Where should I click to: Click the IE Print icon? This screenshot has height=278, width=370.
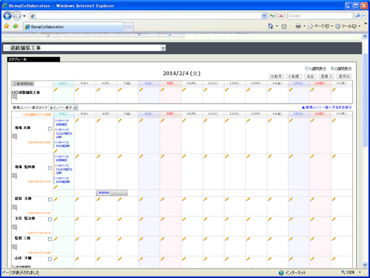pyautogui.click(x=298, y=26)
